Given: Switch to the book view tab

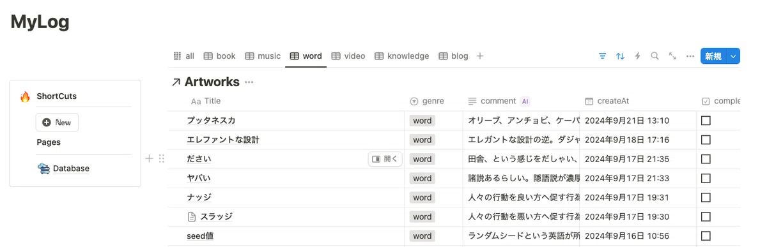Looking at the screenshot, I should (x=220, y=56).
